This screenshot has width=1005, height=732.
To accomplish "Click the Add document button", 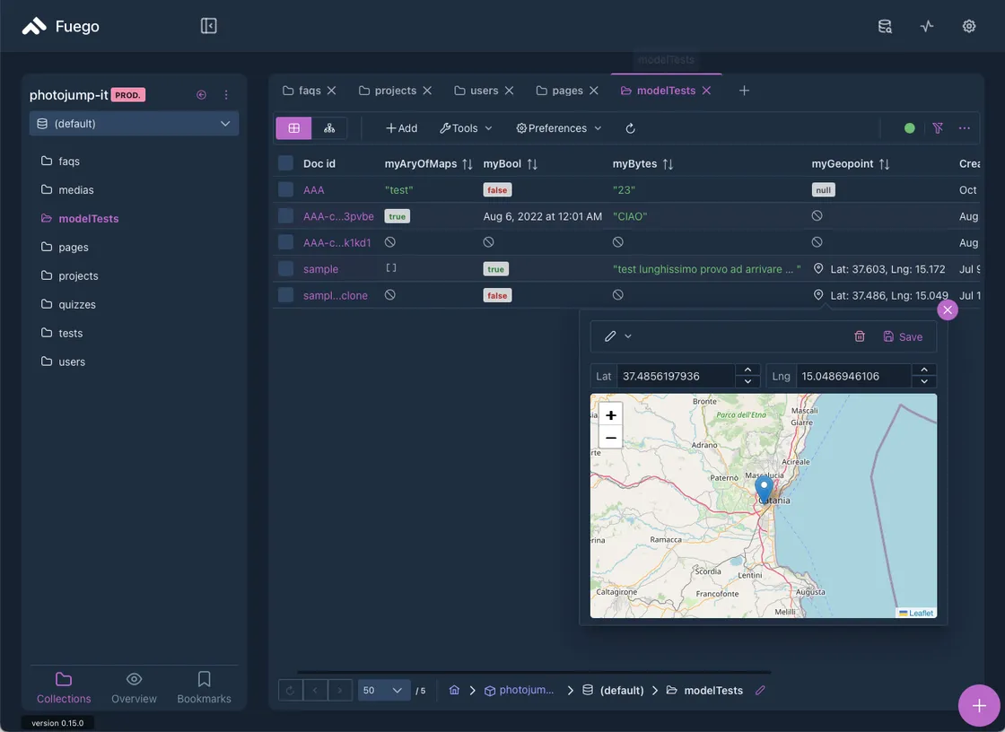I will click(401, 128).
